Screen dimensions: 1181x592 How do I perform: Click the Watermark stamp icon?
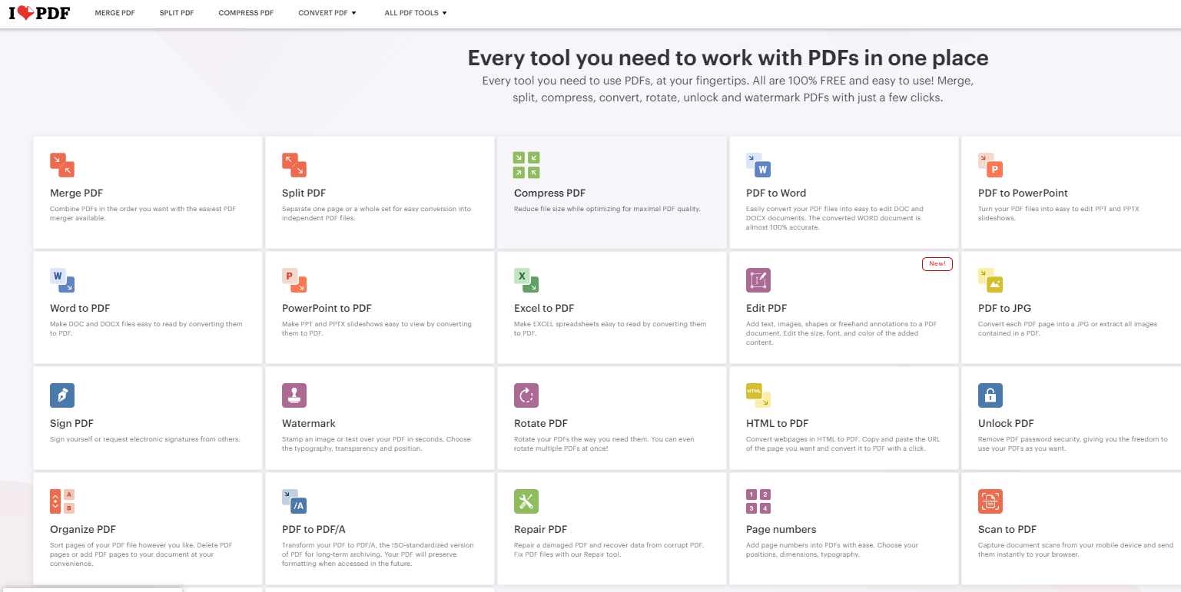[294, 395]
